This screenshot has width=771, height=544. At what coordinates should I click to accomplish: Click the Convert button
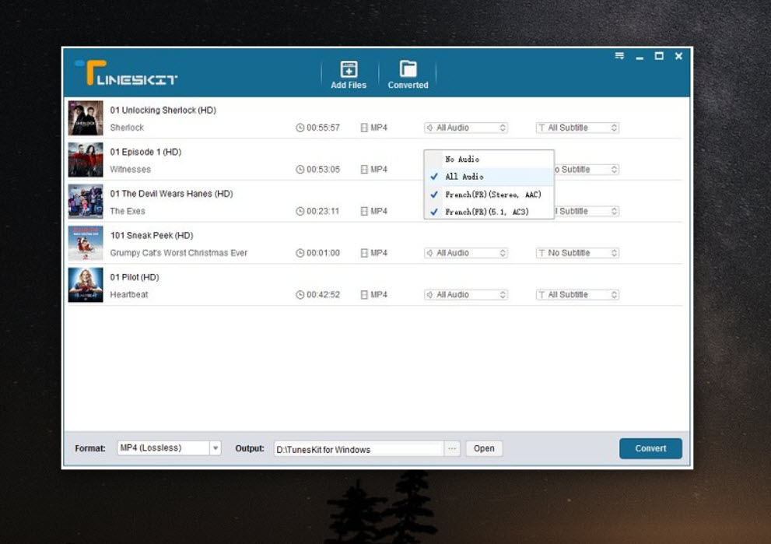(650, 448)
